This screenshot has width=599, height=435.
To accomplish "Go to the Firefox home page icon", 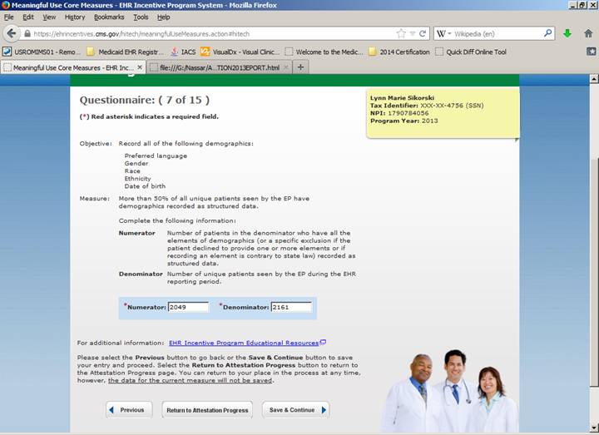I will point(587,34).
